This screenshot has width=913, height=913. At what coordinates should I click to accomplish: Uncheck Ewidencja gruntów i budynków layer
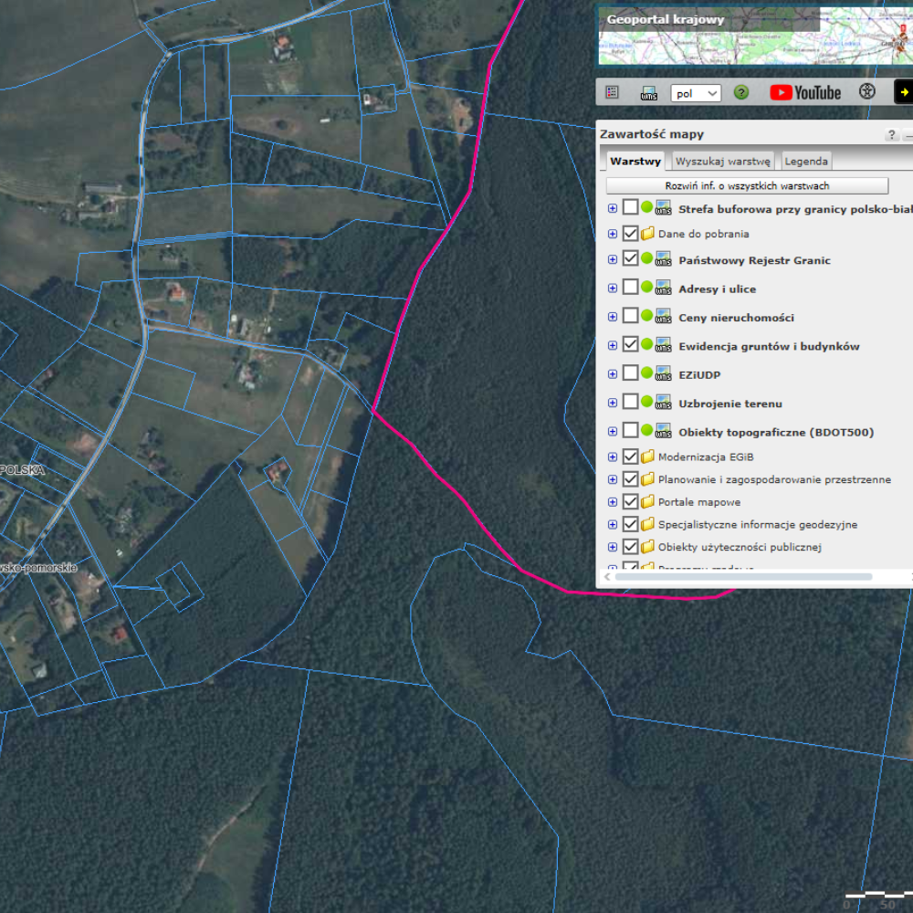[630, 345]
